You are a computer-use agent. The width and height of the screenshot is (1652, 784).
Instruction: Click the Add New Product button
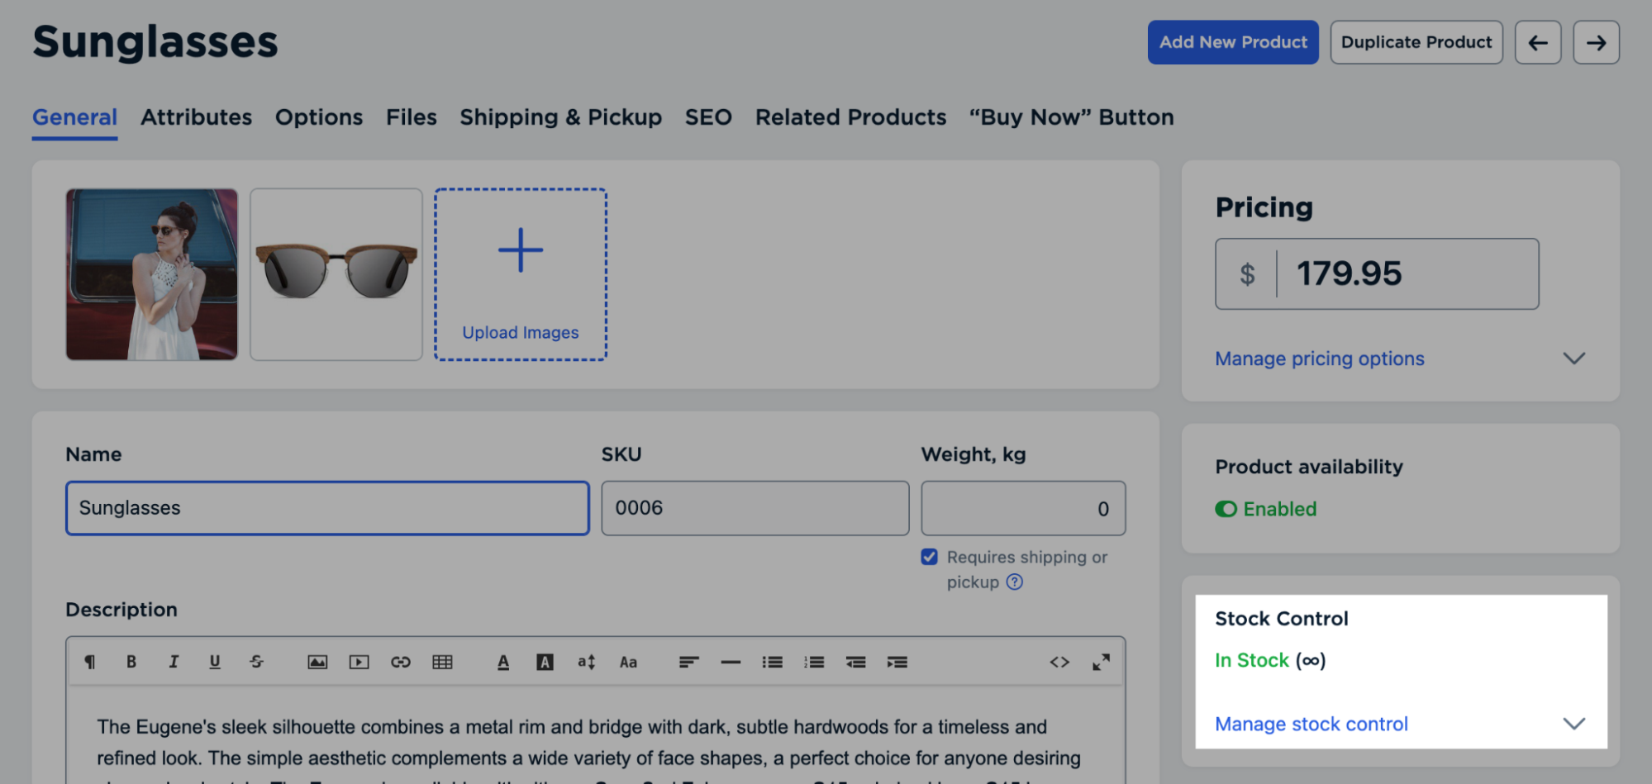pyautogui.click(x=1232, y=41)
